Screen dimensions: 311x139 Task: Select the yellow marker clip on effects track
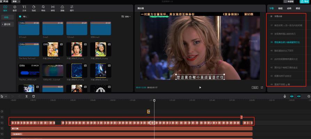click(149, 112)
